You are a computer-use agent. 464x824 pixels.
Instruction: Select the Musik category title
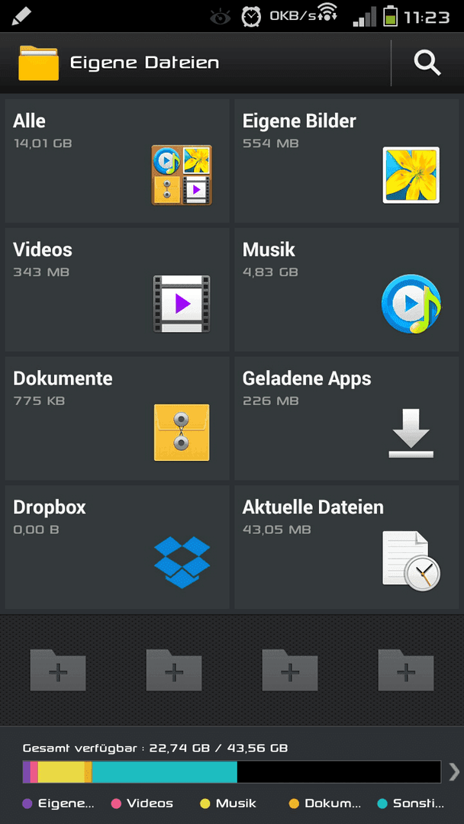tap(269, 249)
